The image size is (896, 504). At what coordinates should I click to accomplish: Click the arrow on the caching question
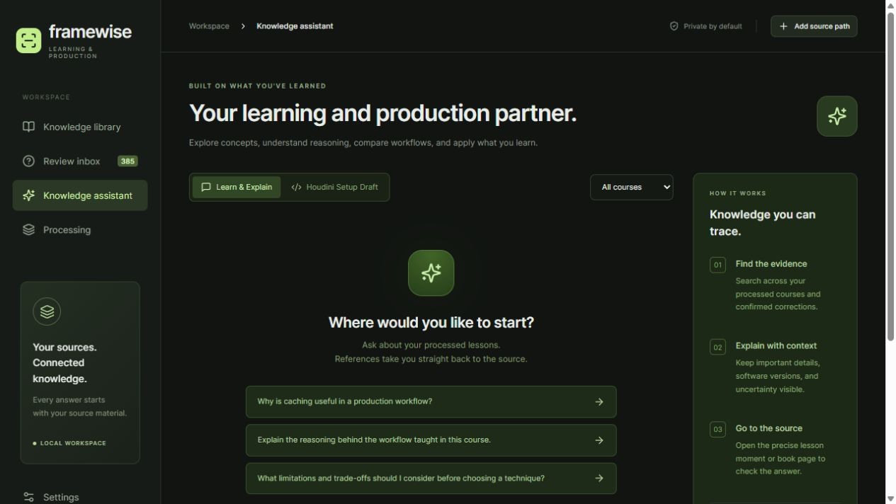tap(599, 401)
